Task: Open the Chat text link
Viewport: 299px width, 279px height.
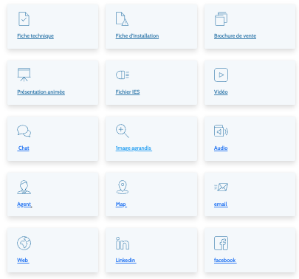Action: click(24, 148)
